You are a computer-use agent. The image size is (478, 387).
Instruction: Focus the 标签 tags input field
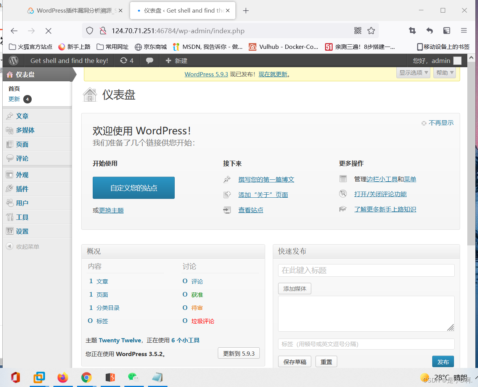(366, 344)
